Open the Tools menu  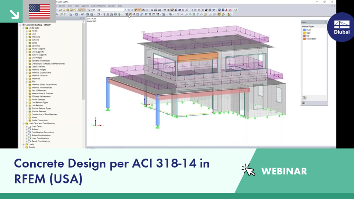coord(70,6)
